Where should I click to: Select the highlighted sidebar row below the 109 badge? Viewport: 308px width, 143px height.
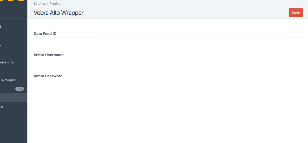click(x=14, y=98)
